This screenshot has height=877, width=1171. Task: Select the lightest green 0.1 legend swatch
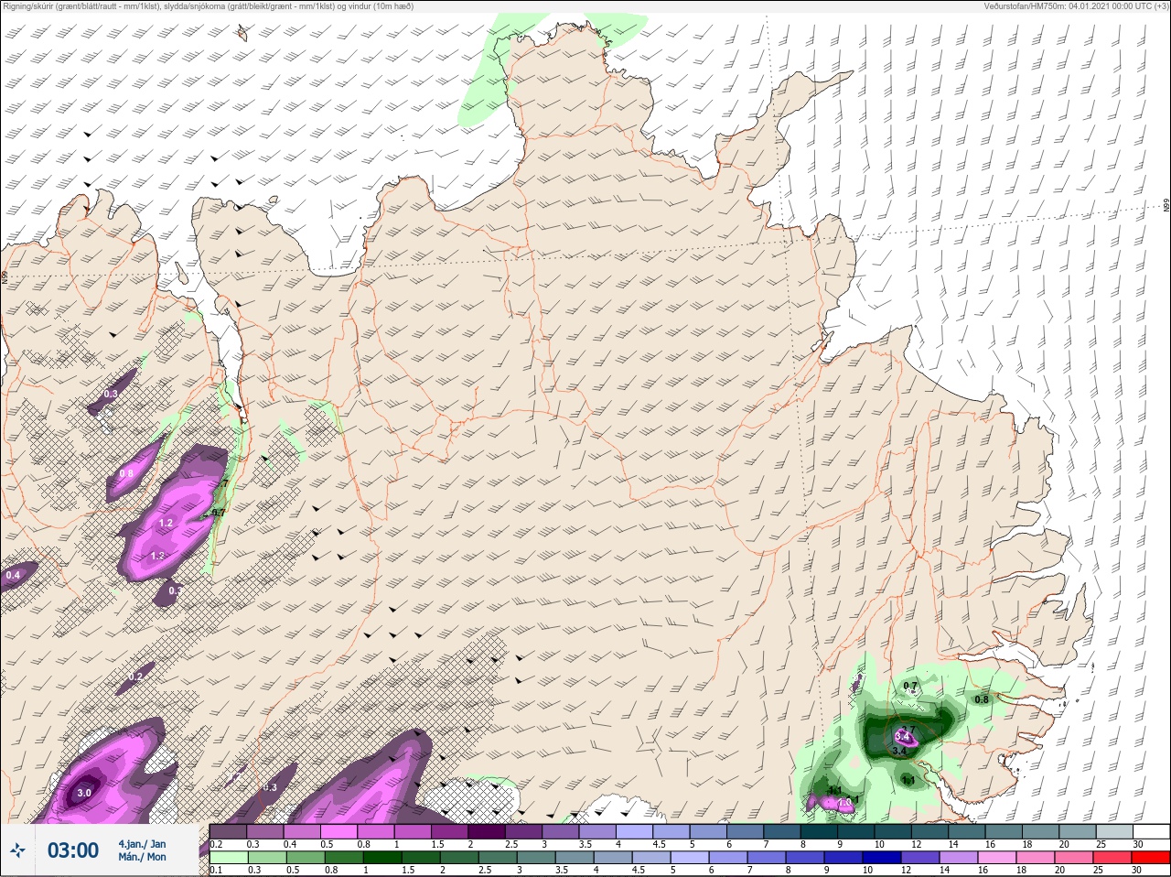click(x=228, y=859)
